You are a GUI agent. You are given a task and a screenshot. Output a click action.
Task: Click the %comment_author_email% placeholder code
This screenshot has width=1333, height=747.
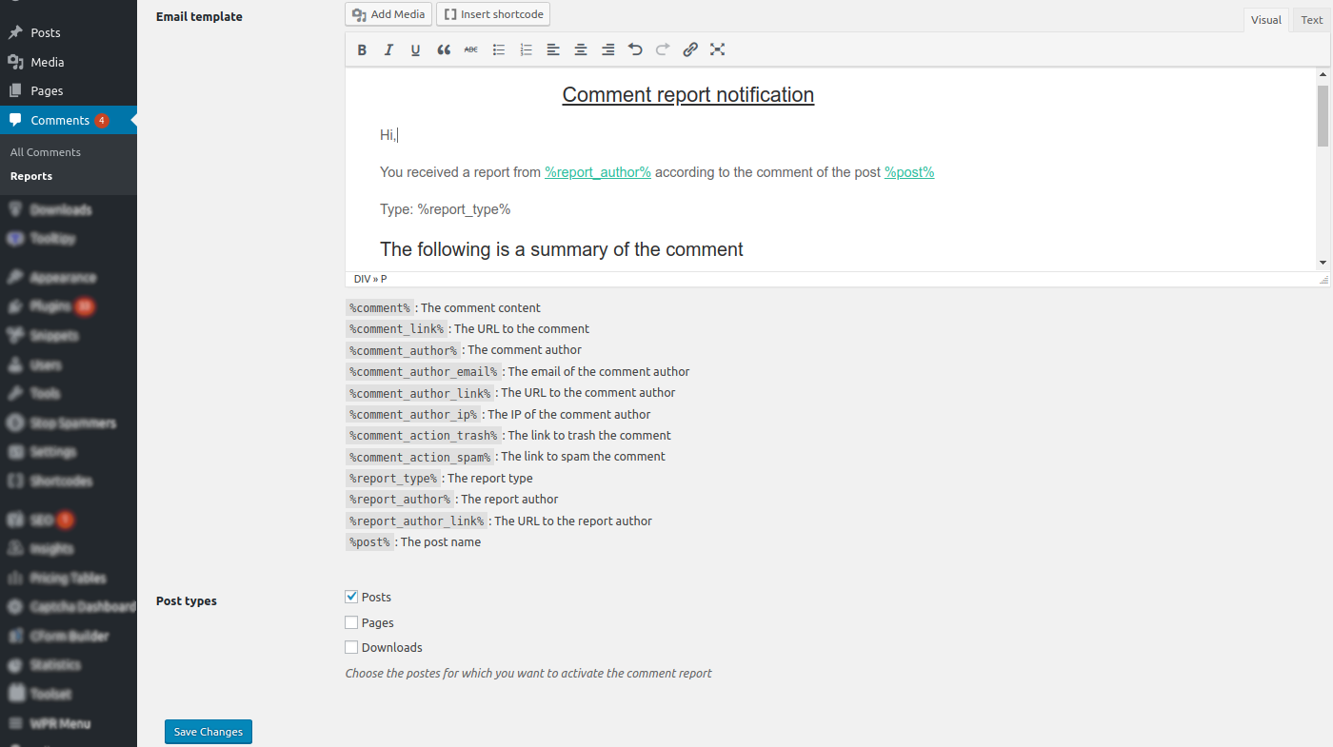click(423, 372)
